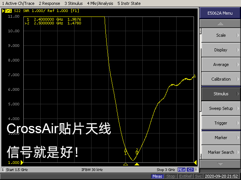241x180 pixels.
Task: Expand the Scale submenu
Action: click(221, 35)
